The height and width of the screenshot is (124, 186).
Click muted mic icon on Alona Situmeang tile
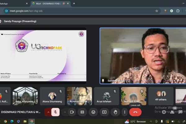tap(61, 91)
